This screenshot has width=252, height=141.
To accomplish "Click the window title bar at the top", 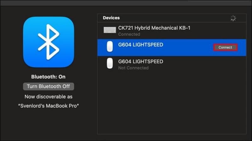I will tap(126, 3).
